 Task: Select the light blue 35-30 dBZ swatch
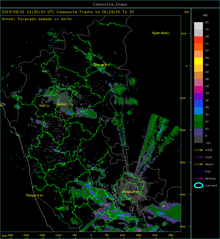198,111
